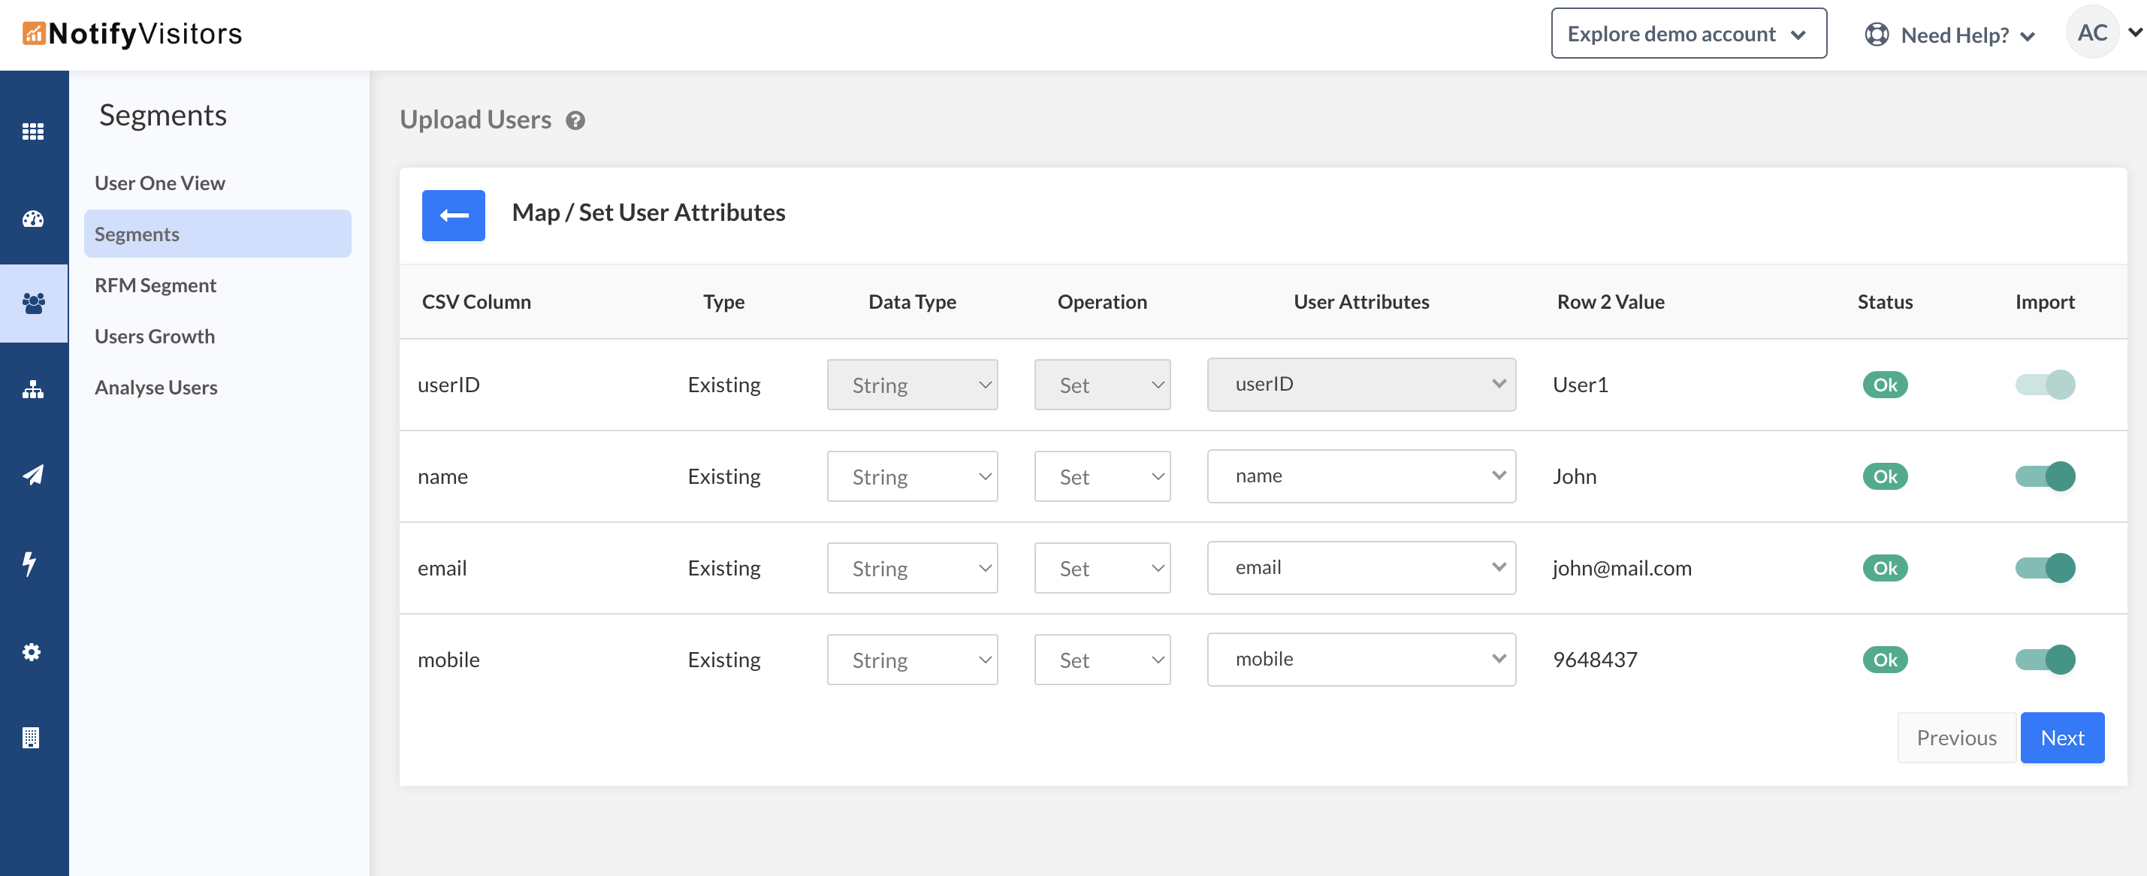2147x876 pixels.
Task: Click the building icon in sidebar
Action: 32,738
